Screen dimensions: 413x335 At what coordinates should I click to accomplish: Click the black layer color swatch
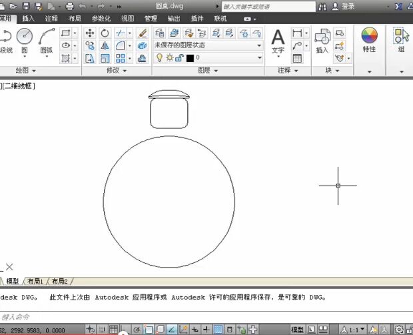pyautogui.click(x=190, y=58)
